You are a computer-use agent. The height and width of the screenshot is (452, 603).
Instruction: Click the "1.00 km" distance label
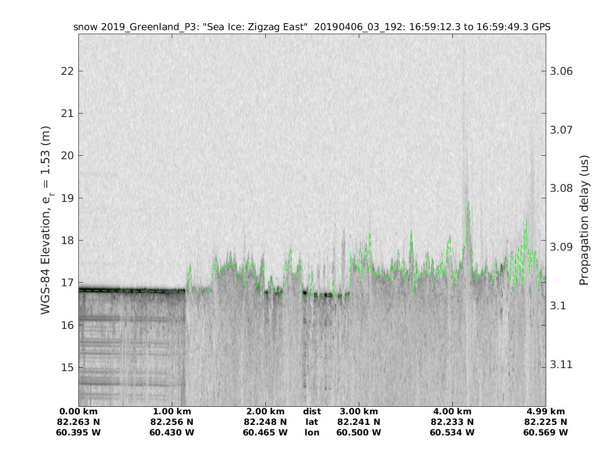[x=172, y=412]
